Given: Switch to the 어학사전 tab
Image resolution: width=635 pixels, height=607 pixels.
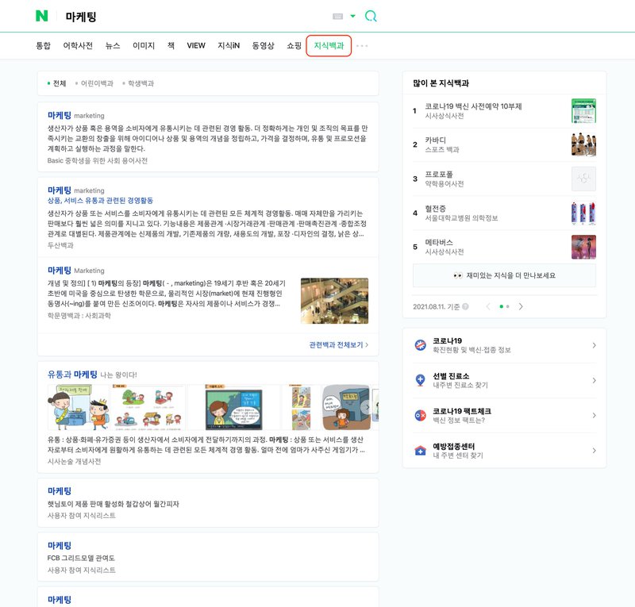Looking at the screenshot, I should pos(78,46).
